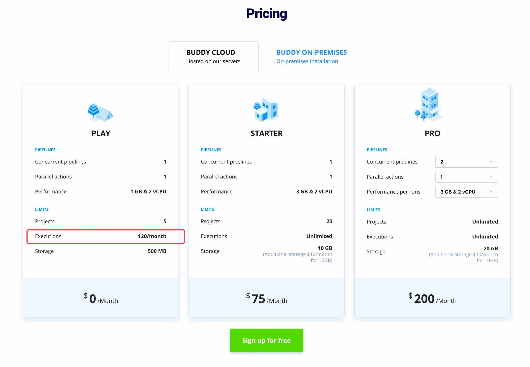530x367 pixels.
Task: Click STARTER additional storage note
Action: 297,257
